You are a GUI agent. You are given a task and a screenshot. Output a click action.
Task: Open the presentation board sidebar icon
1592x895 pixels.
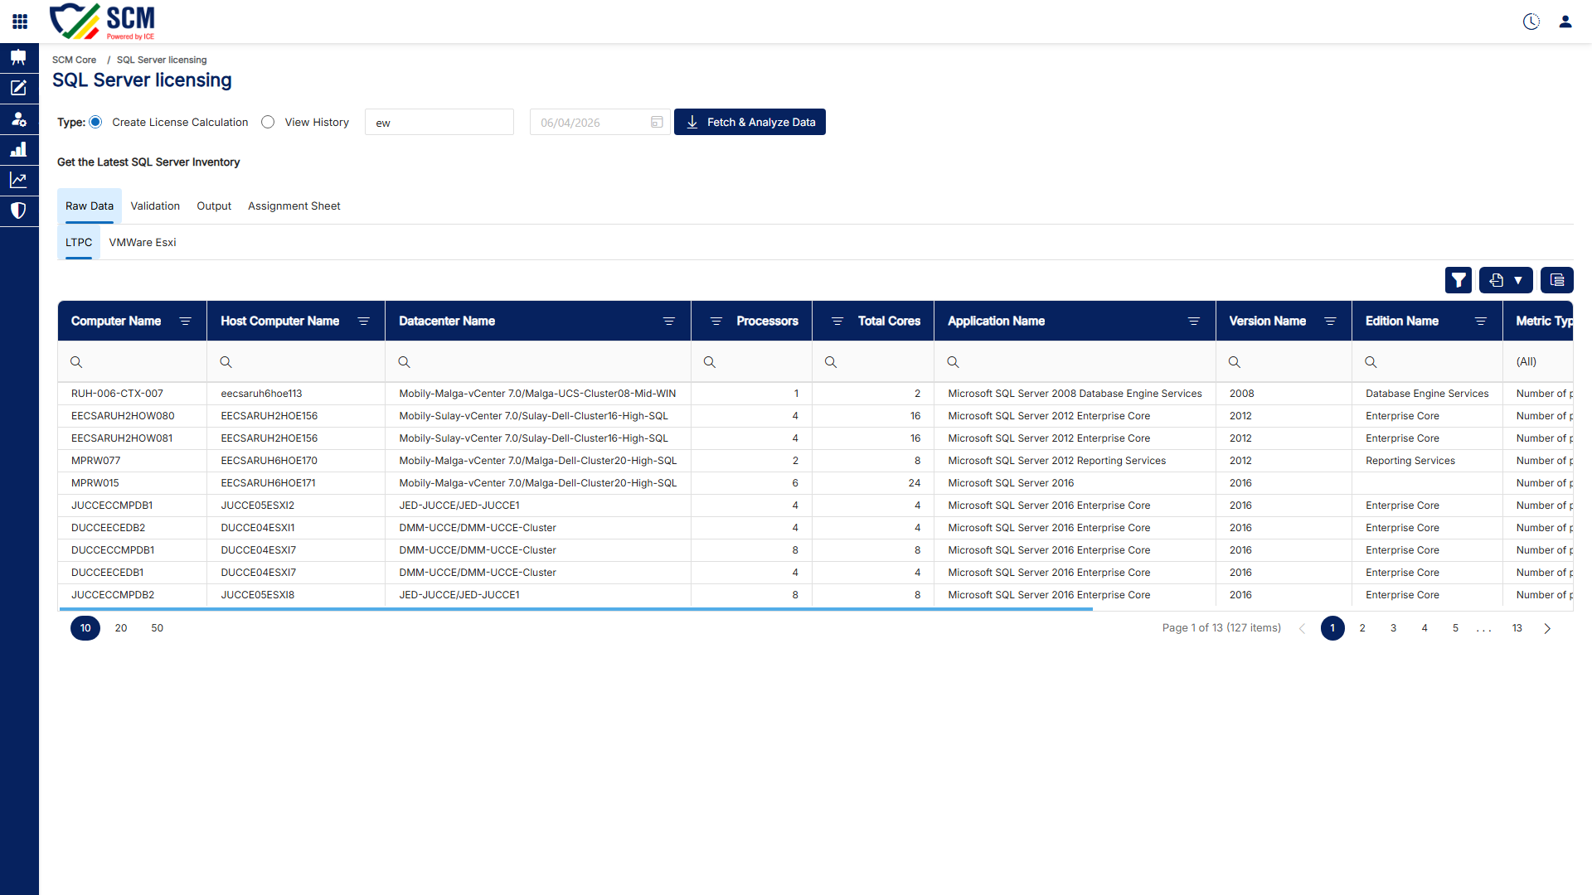click(x=18, y=57)
